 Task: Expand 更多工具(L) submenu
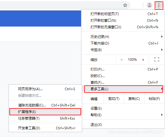123,89
